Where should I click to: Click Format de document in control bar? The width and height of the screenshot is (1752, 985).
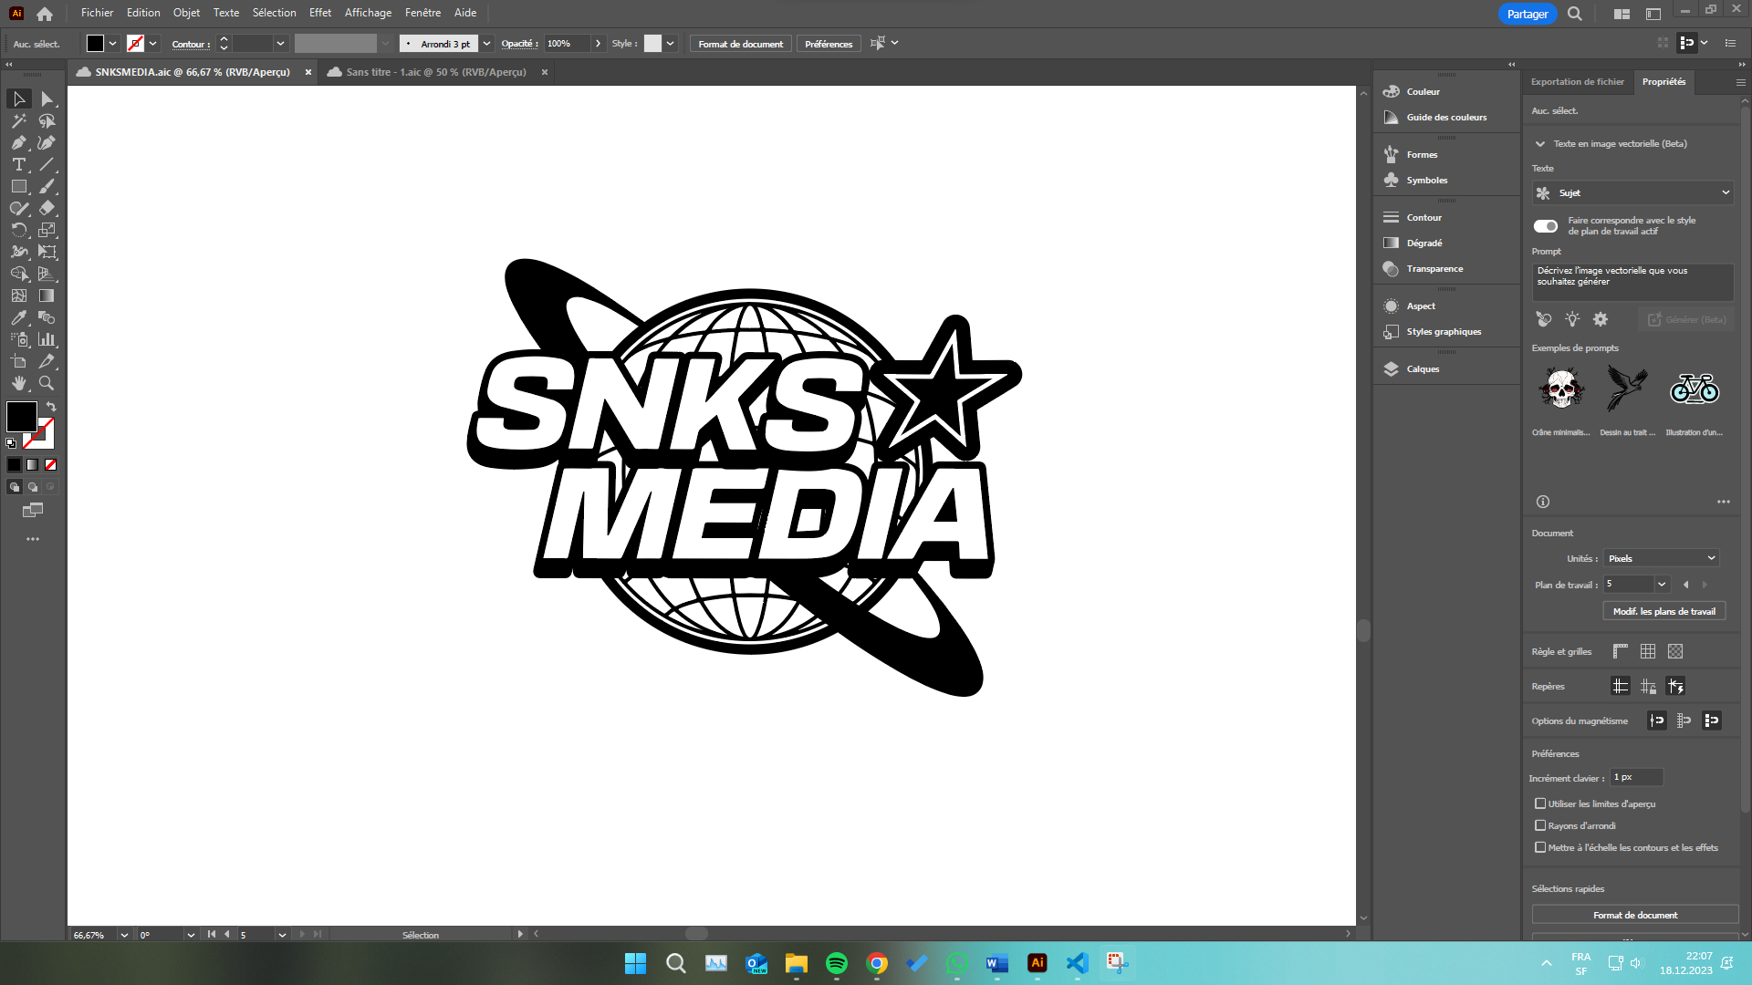740,44
